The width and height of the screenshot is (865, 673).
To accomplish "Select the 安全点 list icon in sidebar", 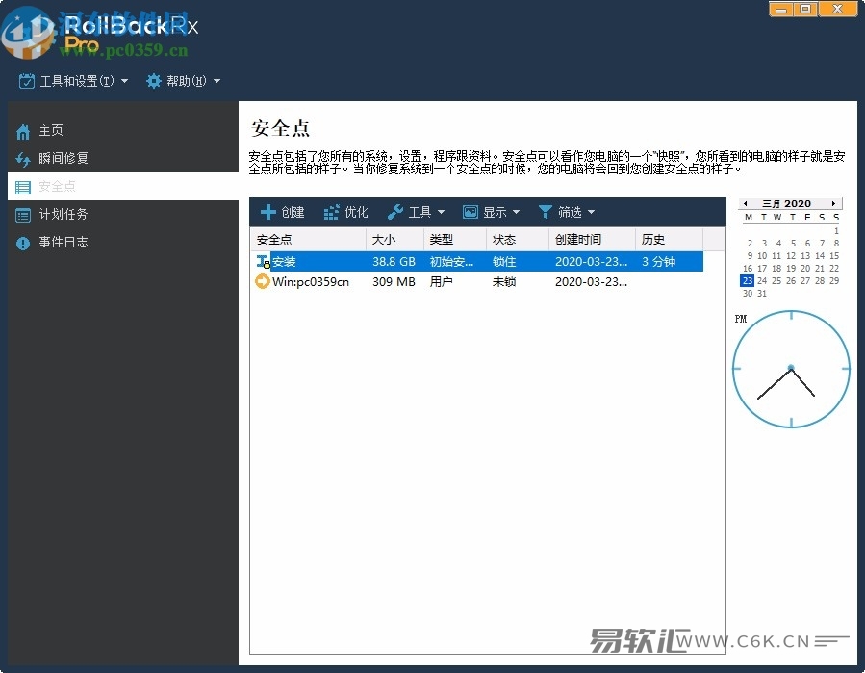I will [x=23, y=187].
